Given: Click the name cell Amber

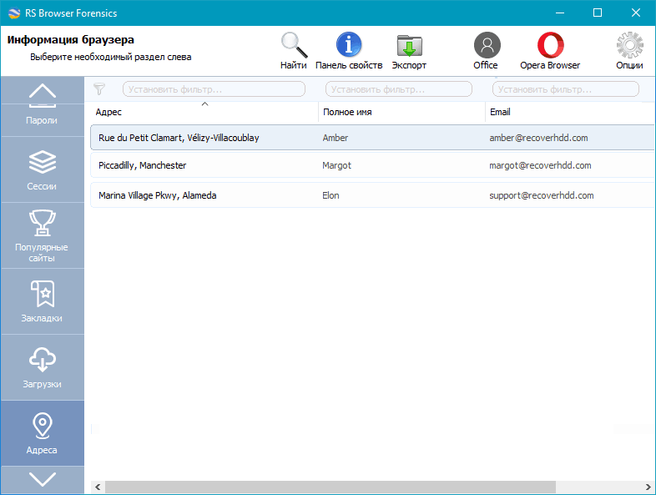Looking at the screenshot, I should point(335,138).
